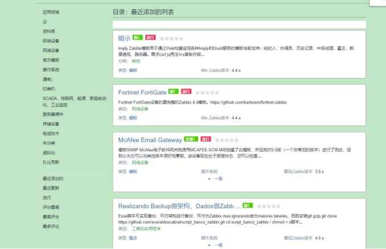Click the 4.0.x version in Realizando card

[x=319, y=238]
